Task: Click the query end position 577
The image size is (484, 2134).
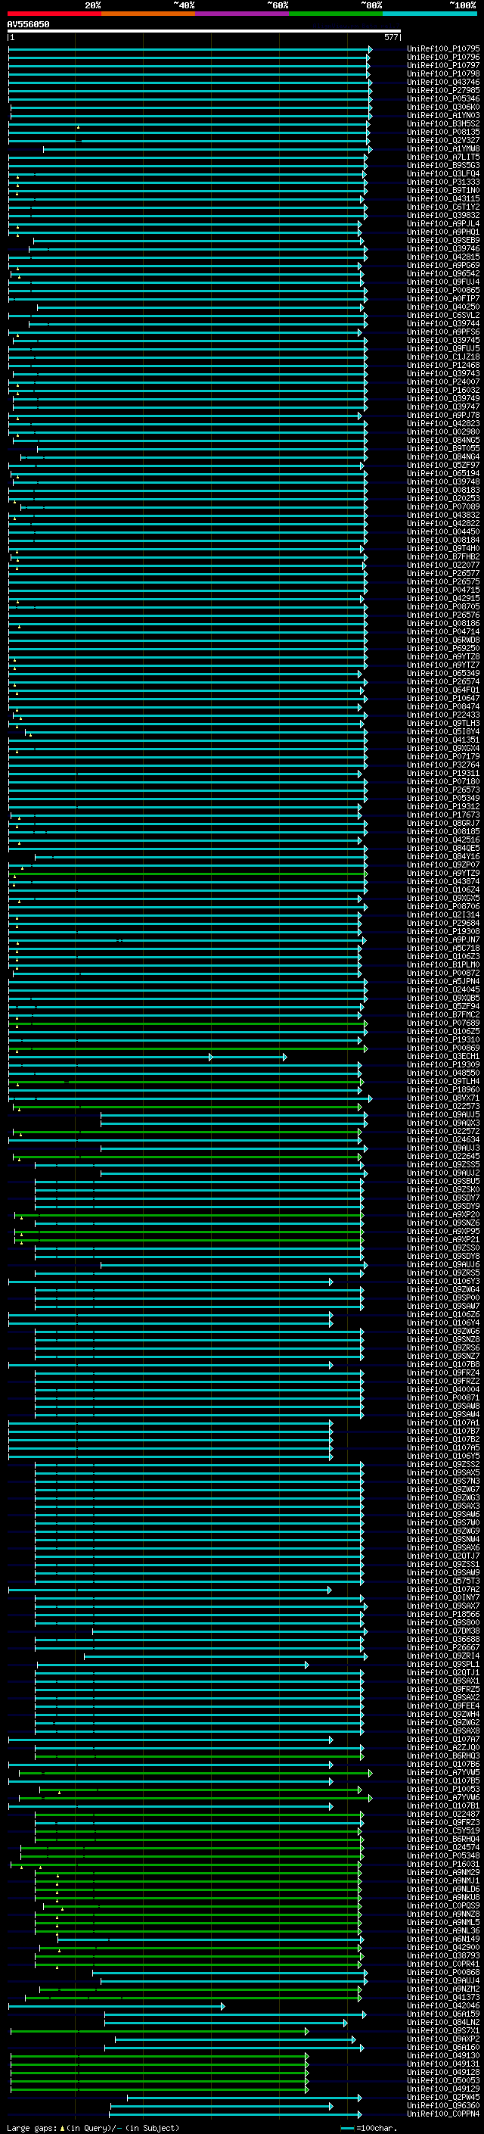Action: point(391,37)
